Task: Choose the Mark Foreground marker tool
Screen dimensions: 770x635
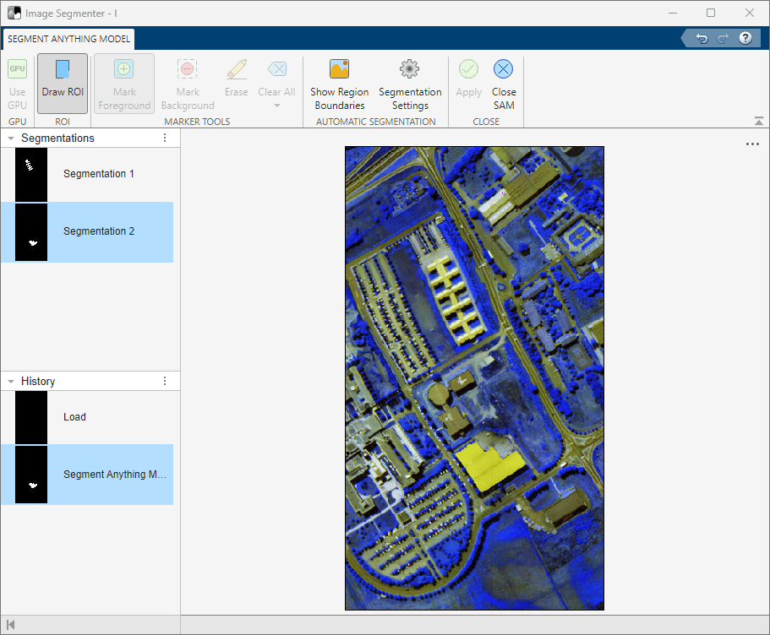Action: 124,83
